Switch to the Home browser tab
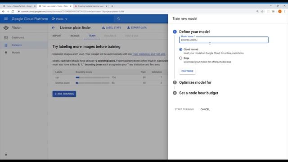This screenshot has height=162, width=288. (19, 6)
